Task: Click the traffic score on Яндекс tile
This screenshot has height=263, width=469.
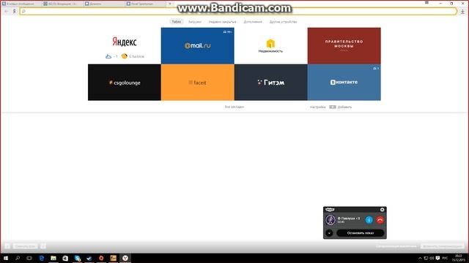Action: [133, 56]
